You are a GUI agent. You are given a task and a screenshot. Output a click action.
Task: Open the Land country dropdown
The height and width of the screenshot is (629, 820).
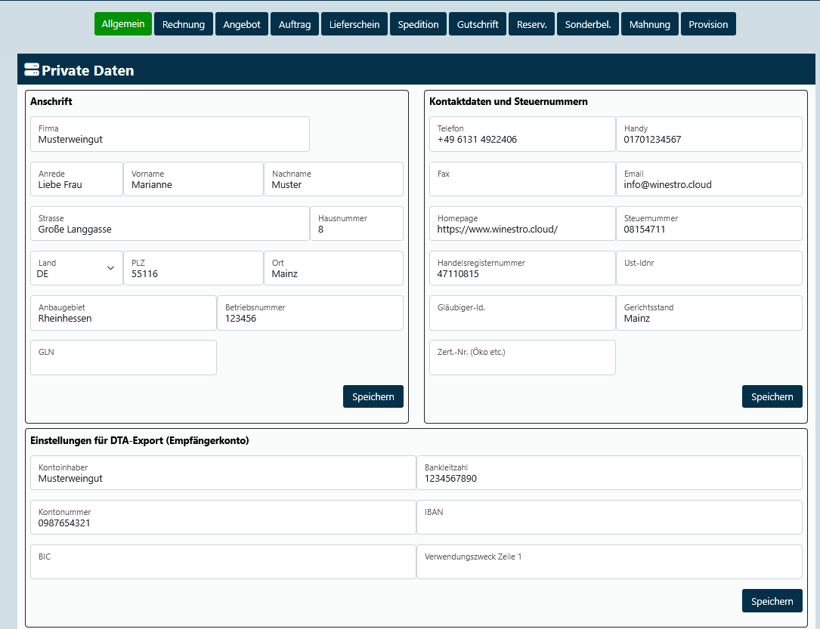[76, 269]
